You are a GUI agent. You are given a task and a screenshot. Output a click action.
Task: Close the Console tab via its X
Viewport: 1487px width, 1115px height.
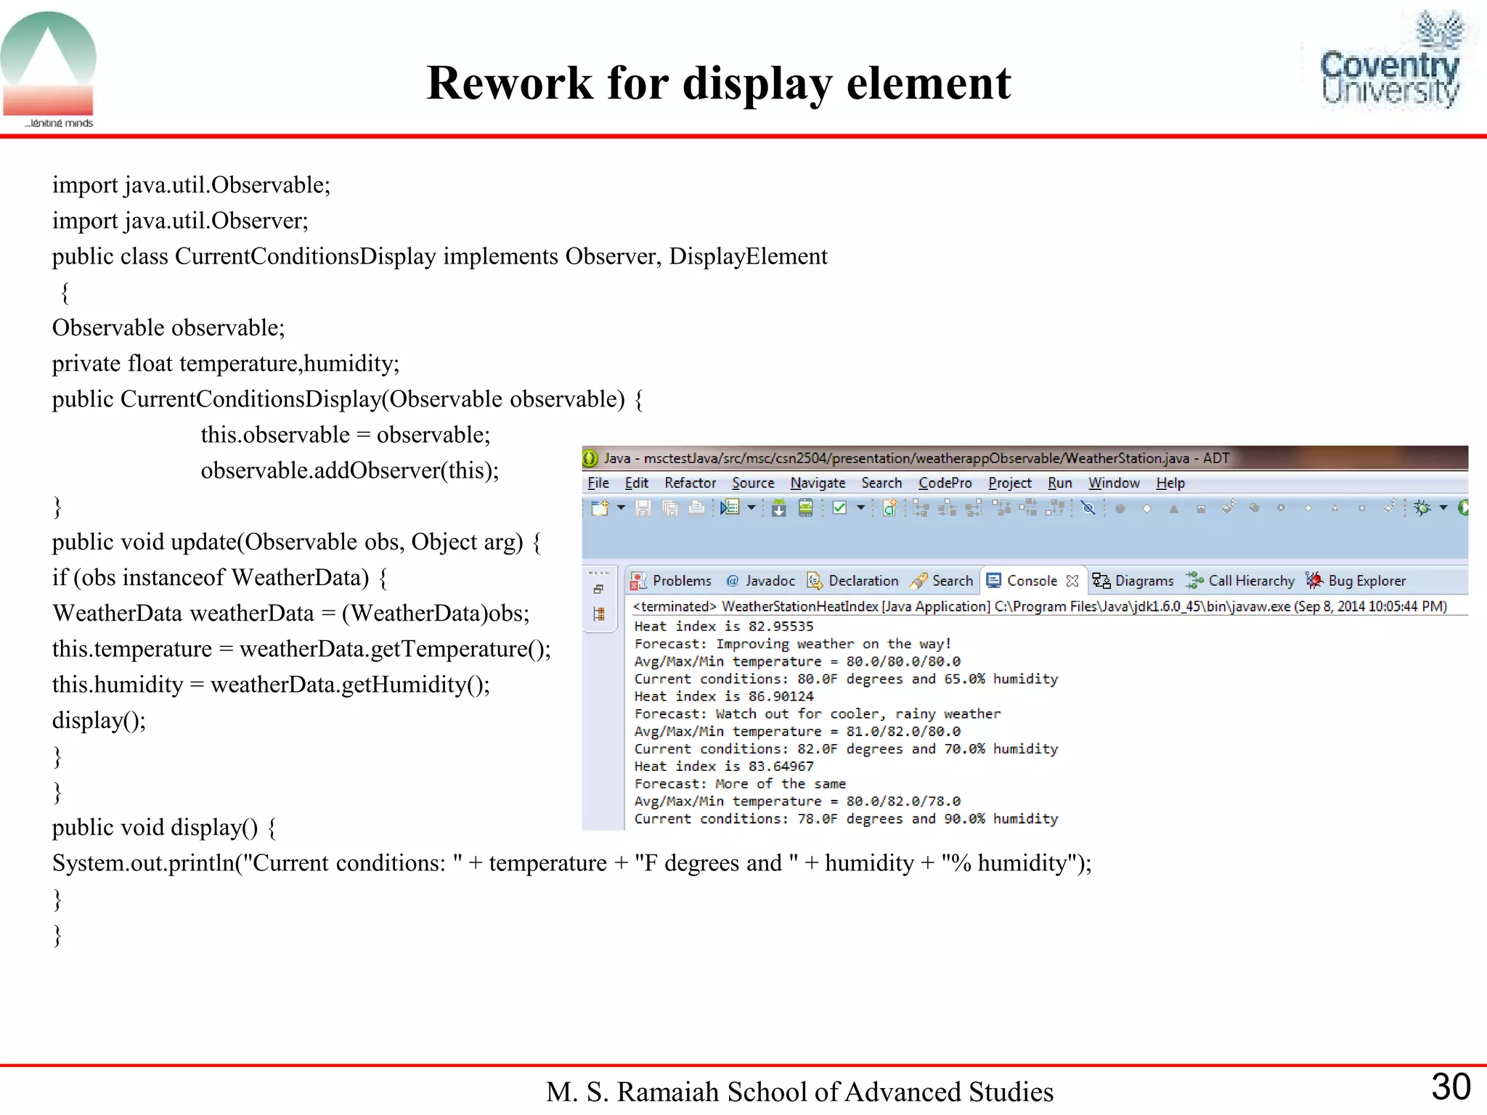pos(1072,581)
